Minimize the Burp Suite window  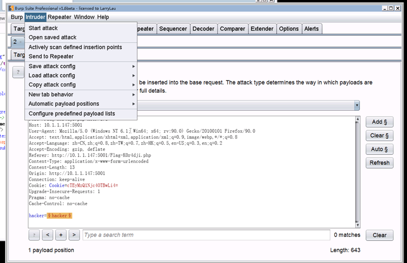[385, 8]
